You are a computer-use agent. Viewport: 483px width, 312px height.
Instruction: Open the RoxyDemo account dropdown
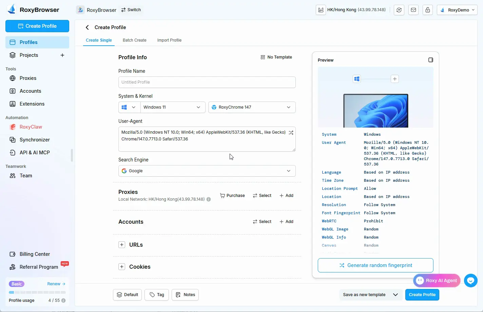[x=457, y=10]
